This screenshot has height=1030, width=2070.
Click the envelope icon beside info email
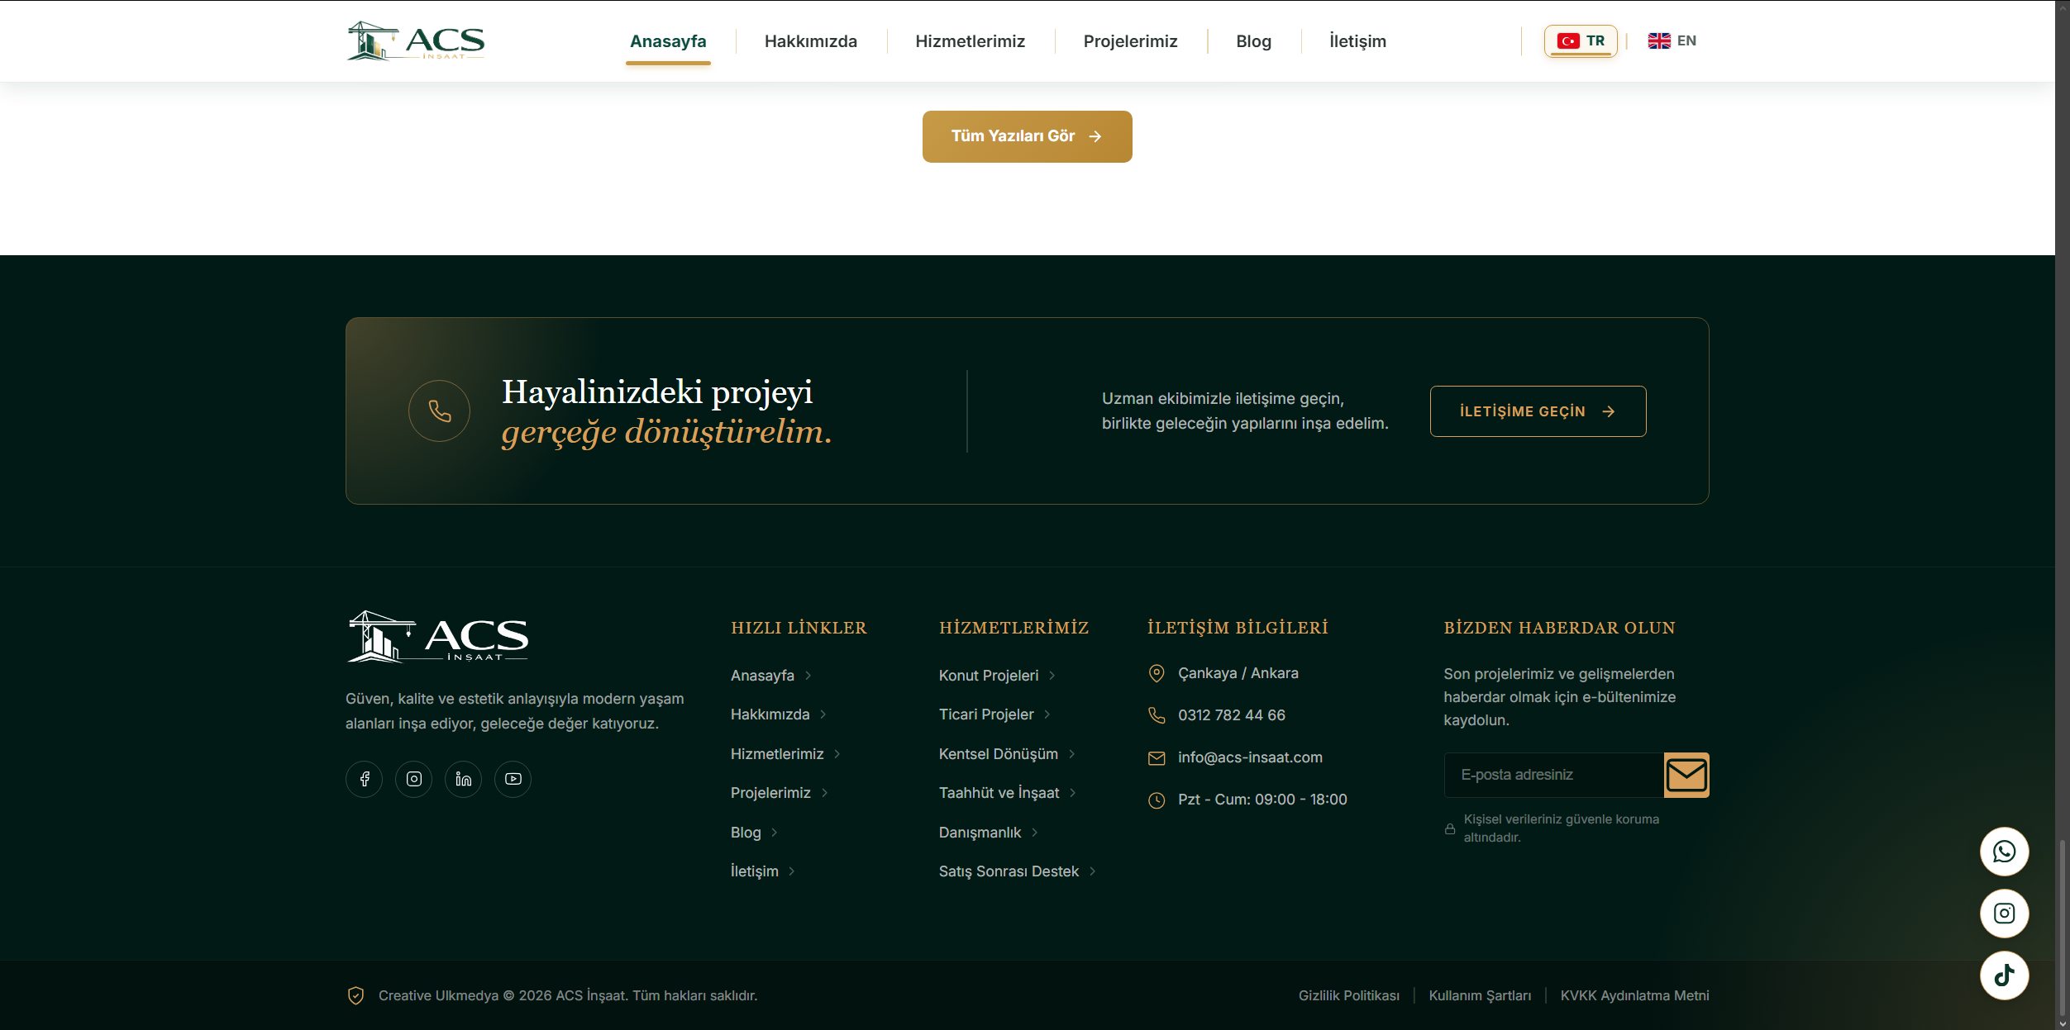[1157, 758]
